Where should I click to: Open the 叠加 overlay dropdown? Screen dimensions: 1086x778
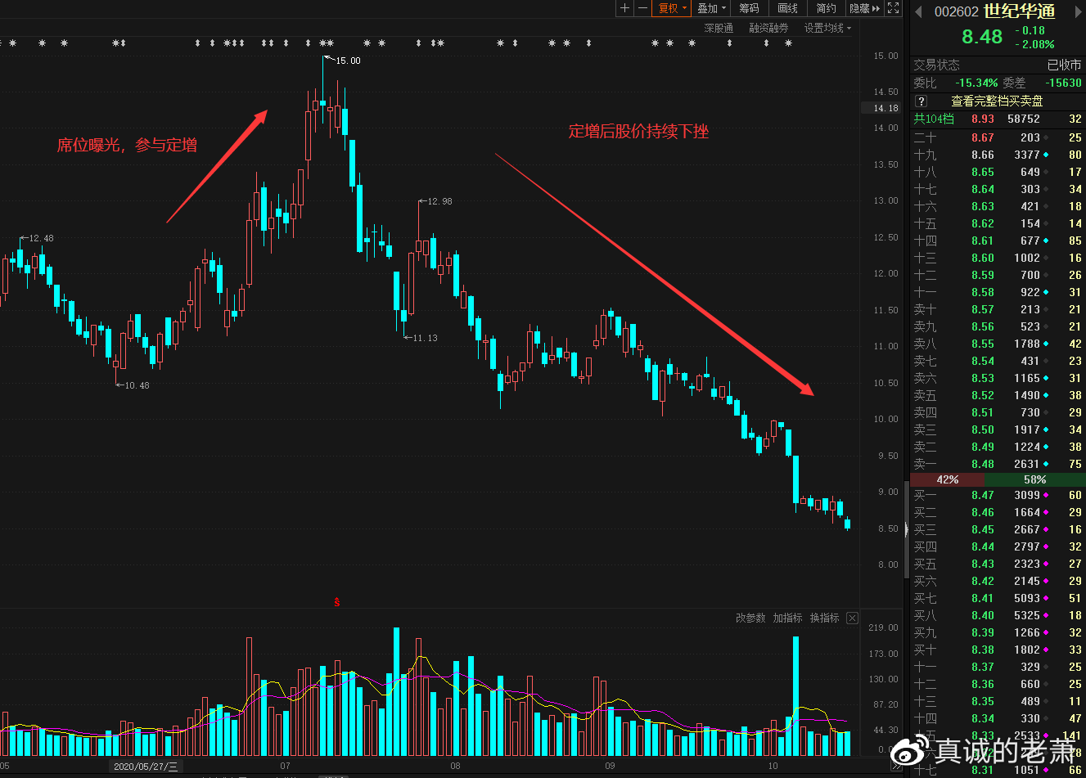click(712, 8)
